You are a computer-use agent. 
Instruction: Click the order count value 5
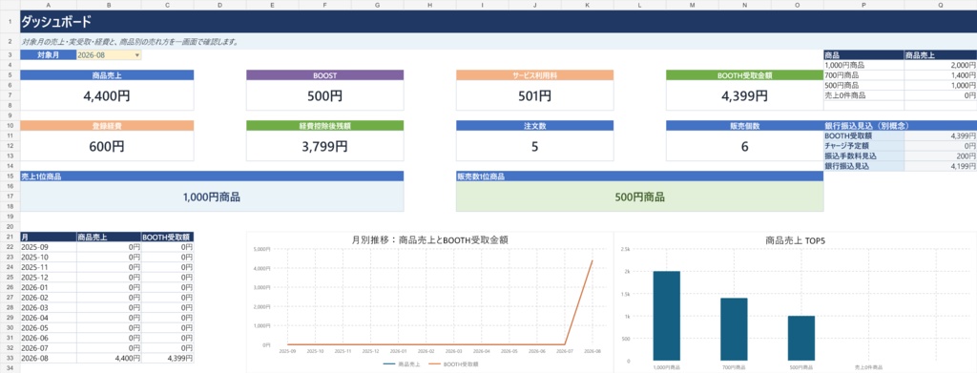point(534,147)
